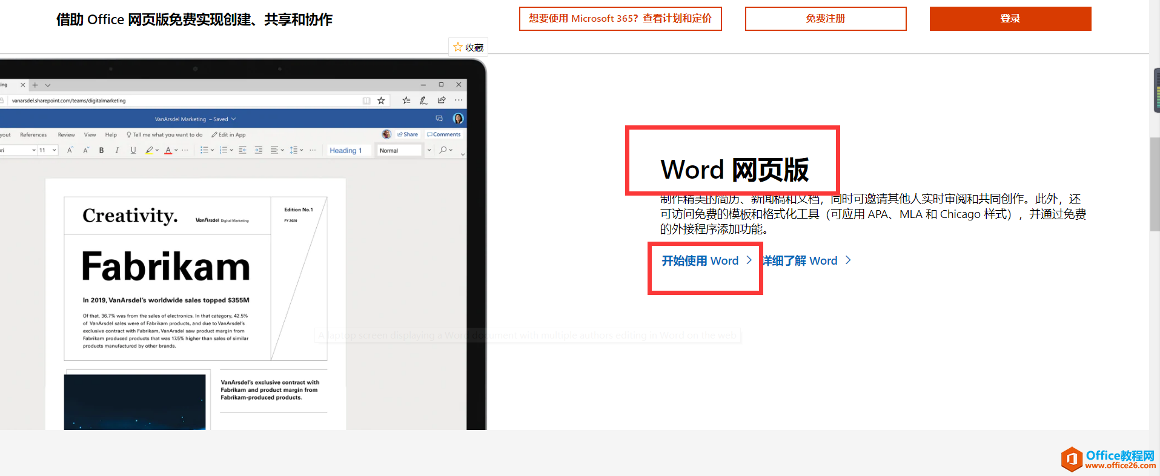1160x476 pixels.
Task: Click the Edit in App pencil icon
Action: pyautogui.click(x=214, y=135)
